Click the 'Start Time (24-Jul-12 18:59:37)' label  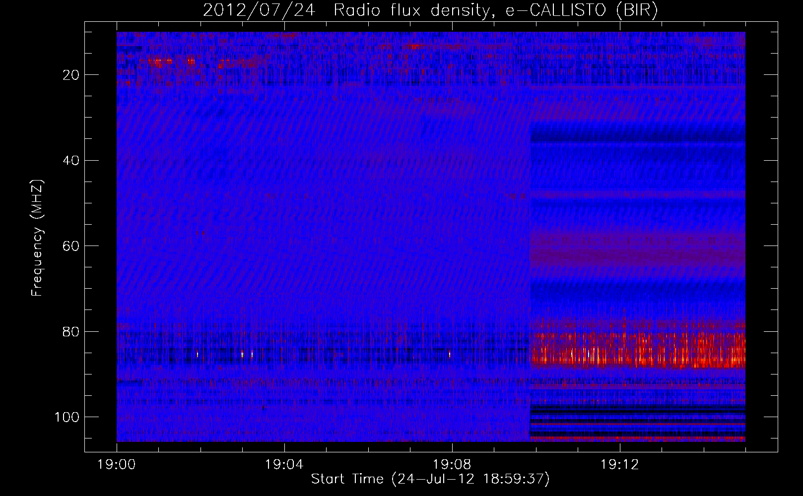coord(430,479)
